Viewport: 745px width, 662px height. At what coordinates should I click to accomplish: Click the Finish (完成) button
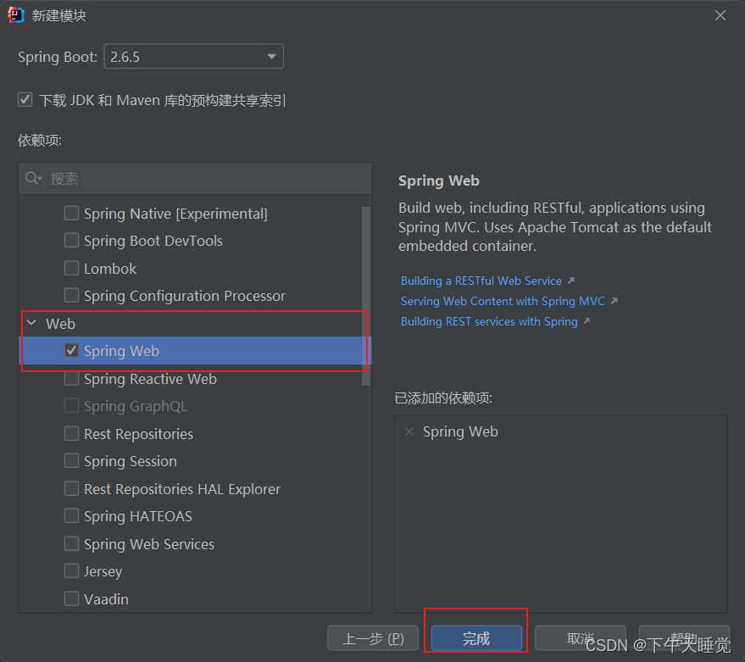coord(476,637)
